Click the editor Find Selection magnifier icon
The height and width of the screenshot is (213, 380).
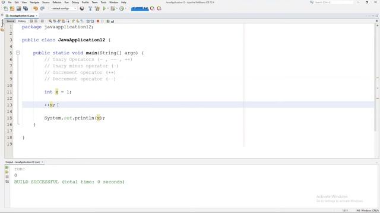pyautogui.click(x=50, y=21)
